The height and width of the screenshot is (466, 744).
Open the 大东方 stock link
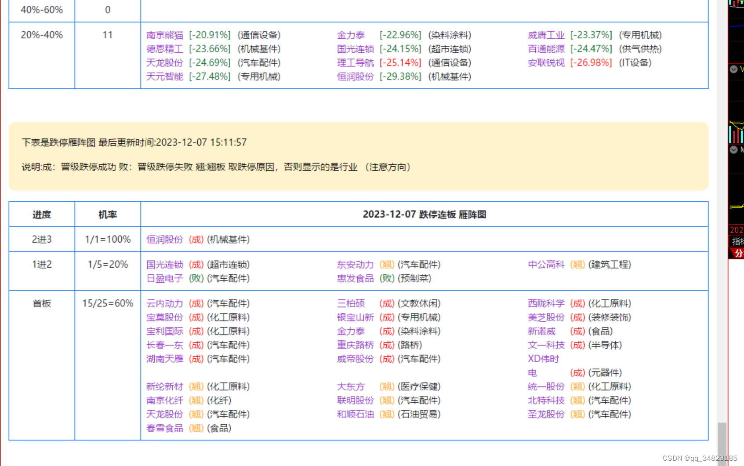click(x=351, y=387)
